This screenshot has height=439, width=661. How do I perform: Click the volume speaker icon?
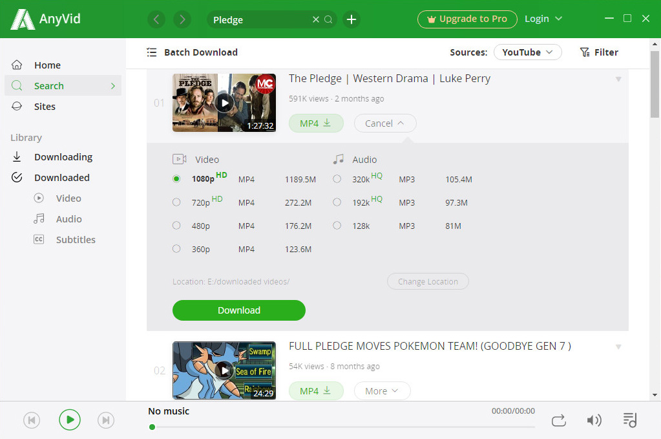[x=594, y=420]
